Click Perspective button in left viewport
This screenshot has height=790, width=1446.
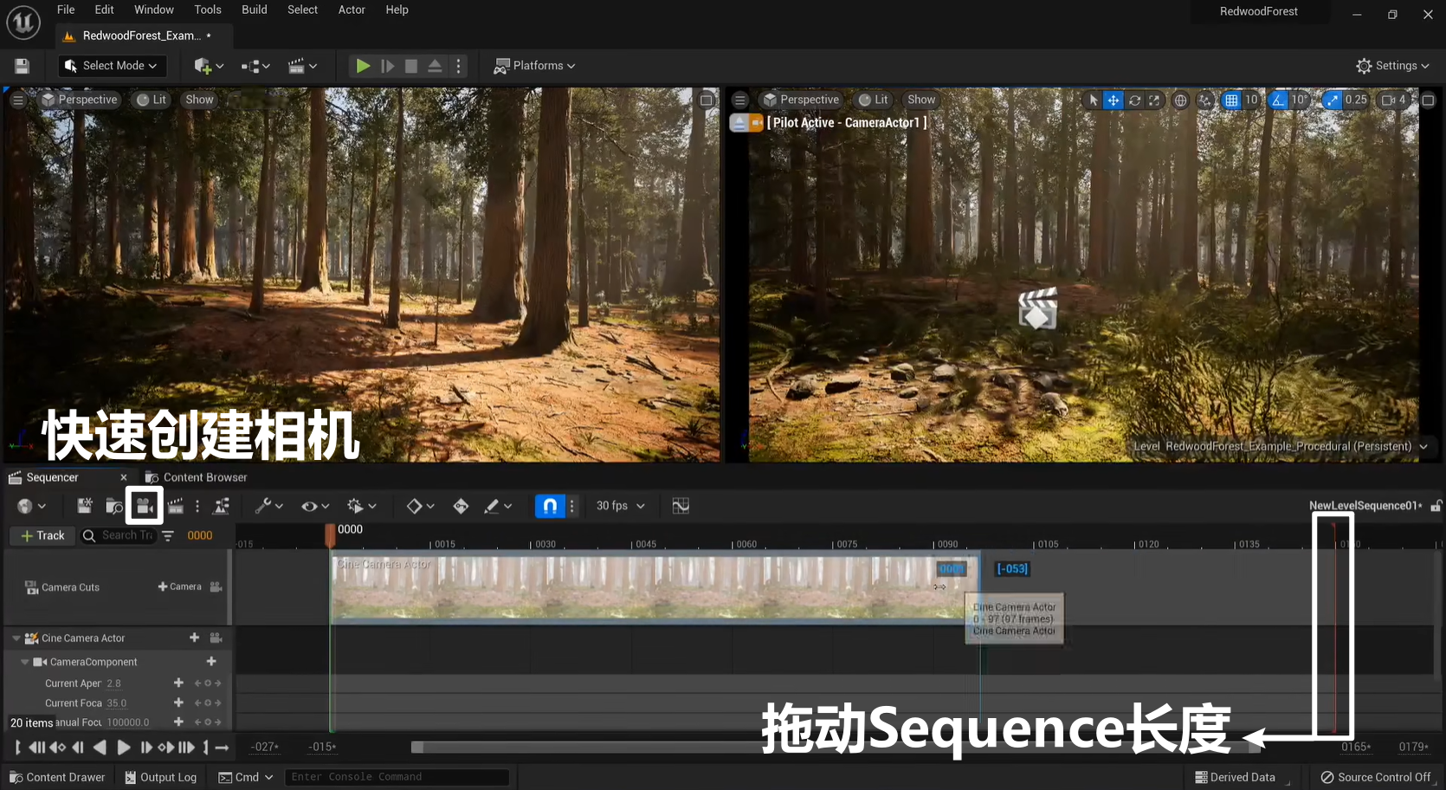[x=79, y=100]
